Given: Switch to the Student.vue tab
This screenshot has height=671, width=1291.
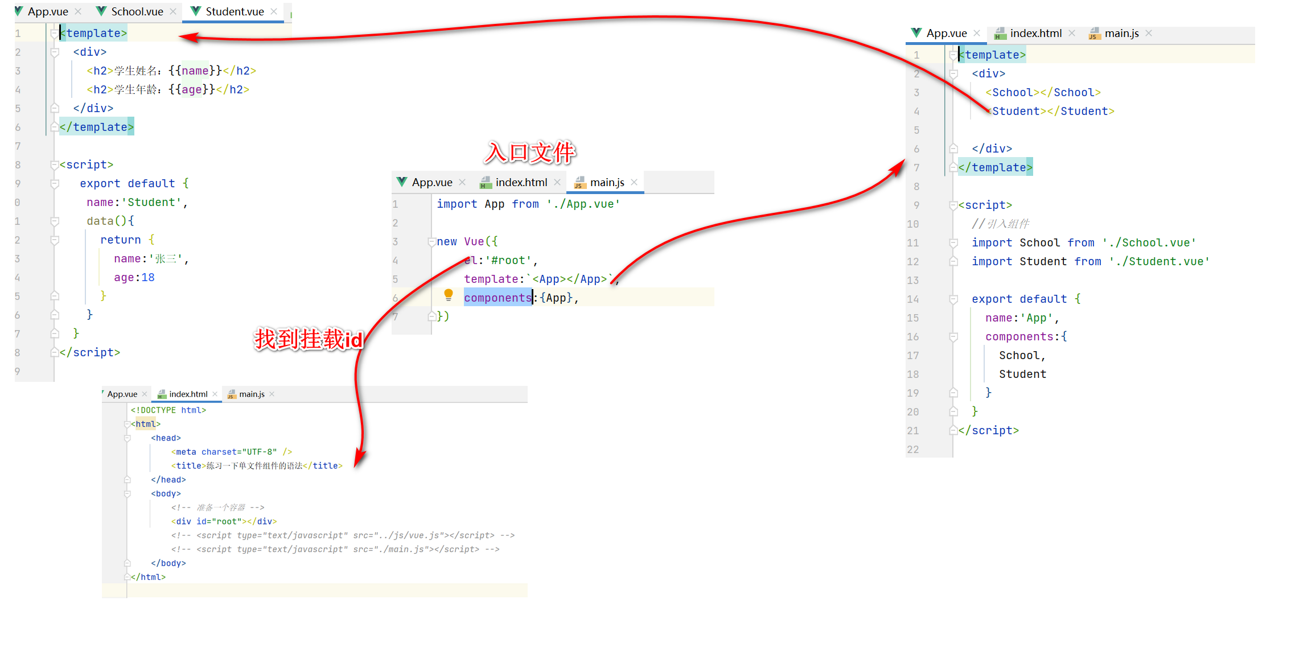Looking at the screenshot, I should [234, 11].
